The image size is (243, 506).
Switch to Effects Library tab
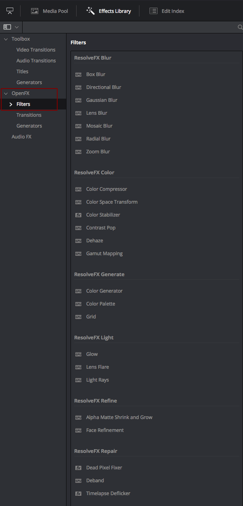click(x=108, y=11)
